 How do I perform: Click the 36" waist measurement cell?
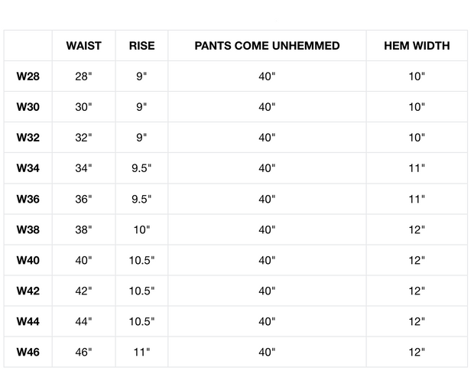(x=84, y=199)
